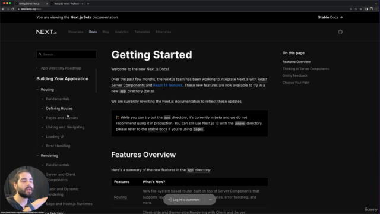Open Fundamentals under Rendering
380x214 pixels.
[x=58, y=165]
